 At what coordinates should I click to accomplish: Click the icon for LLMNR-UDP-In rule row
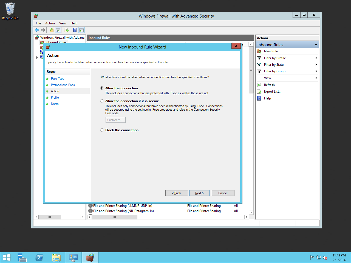tap(90, 206)
